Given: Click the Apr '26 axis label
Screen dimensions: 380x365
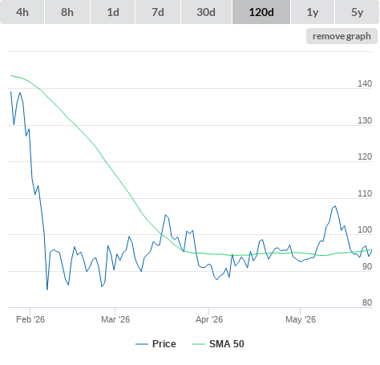Looking at the screenshot, I should [x=209, y=319].
